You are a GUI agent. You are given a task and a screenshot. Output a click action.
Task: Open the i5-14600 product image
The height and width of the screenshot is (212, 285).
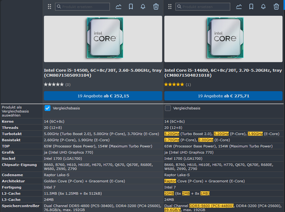click(223, 39)
